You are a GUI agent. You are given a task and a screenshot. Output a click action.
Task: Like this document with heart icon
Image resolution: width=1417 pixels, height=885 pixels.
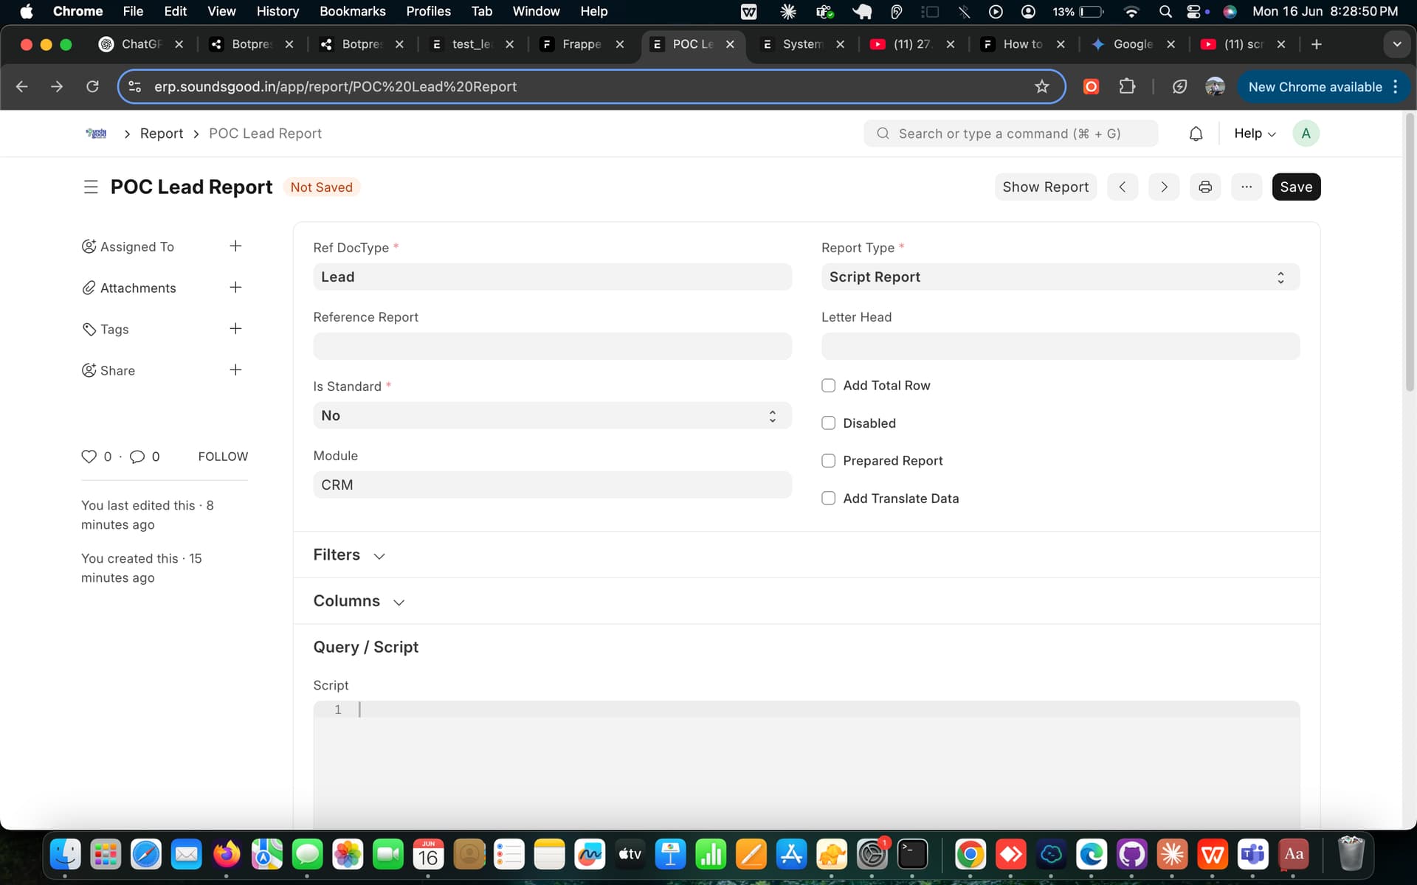tap(89, 457)
